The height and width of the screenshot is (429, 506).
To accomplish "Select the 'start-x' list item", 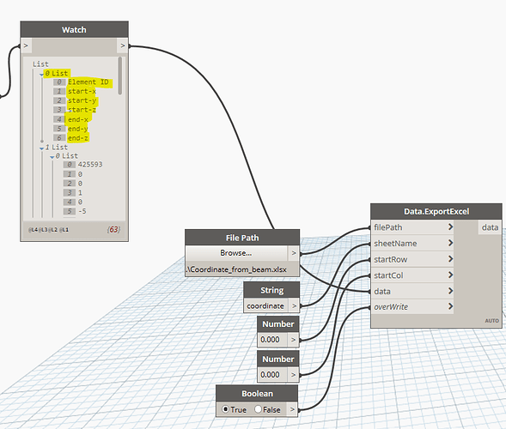I will point(82,91).
